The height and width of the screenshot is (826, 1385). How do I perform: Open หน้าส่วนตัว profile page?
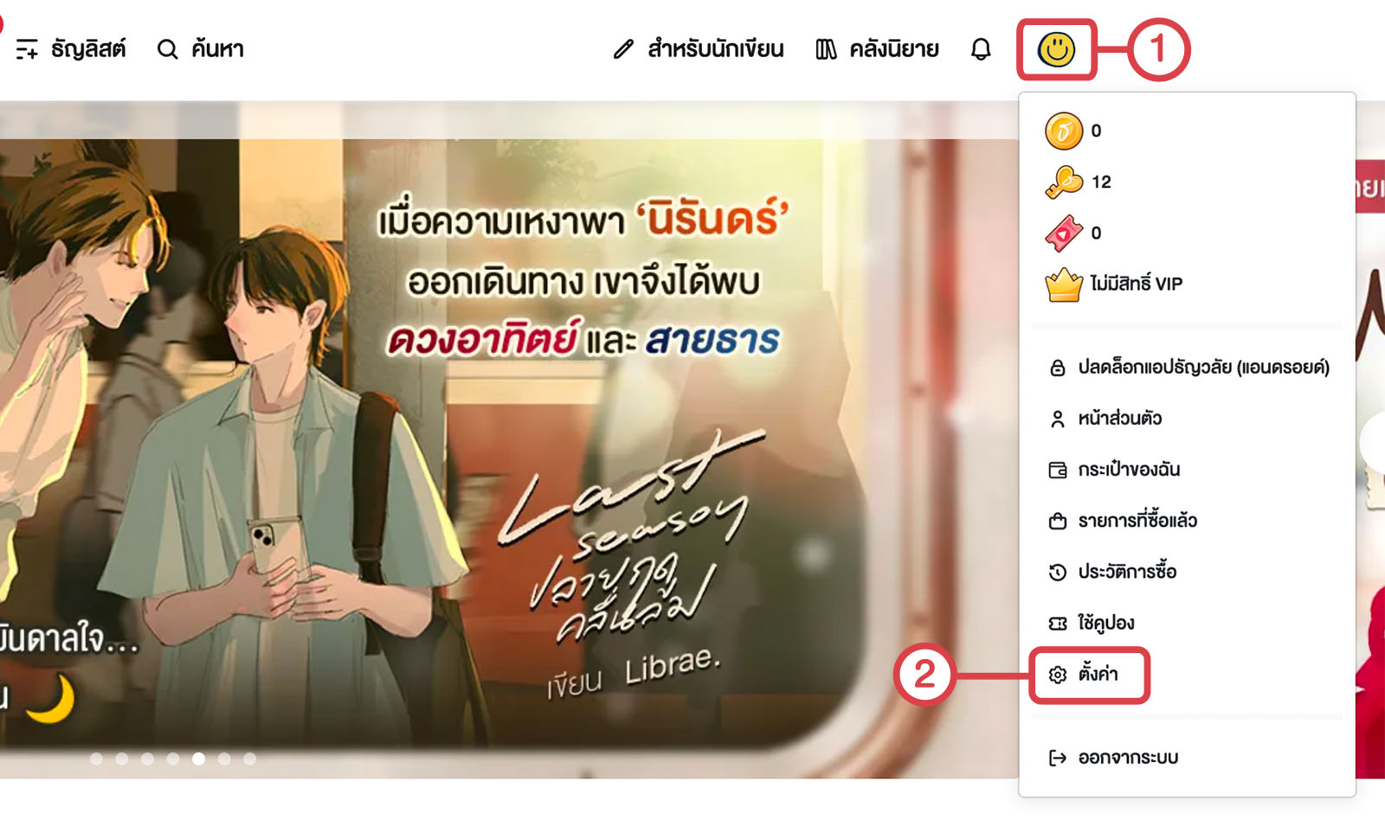click(1105, 419)
